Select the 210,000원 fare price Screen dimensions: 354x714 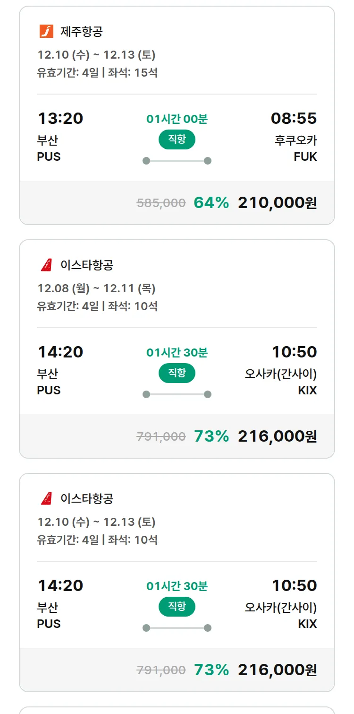277,203
